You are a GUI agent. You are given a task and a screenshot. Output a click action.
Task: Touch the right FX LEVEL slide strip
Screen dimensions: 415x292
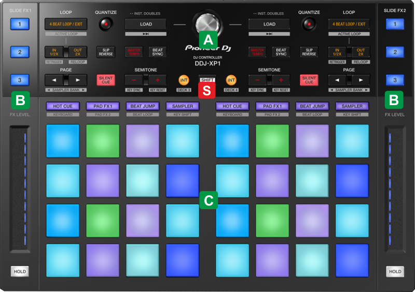[x=395, y=188]
